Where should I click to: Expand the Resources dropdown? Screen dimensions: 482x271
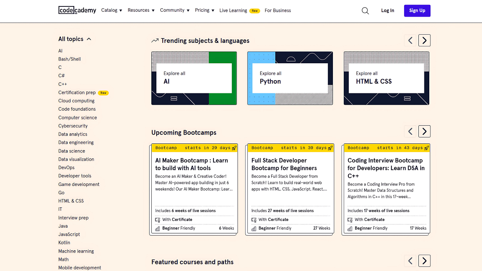tap(141, 10)
